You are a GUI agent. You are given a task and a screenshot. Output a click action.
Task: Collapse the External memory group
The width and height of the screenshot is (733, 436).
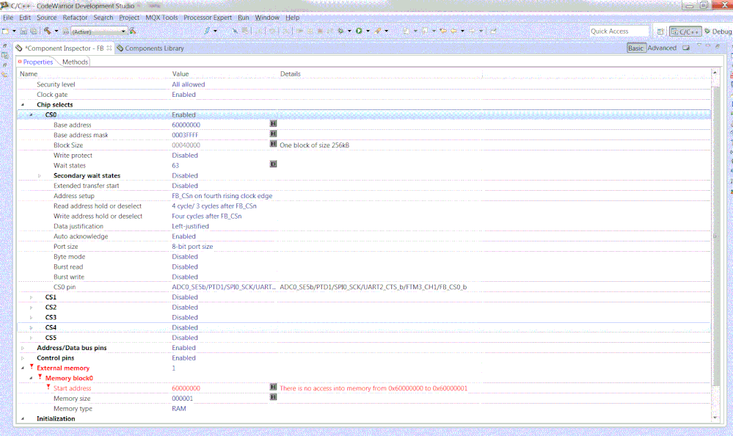[x=23, y=368]
